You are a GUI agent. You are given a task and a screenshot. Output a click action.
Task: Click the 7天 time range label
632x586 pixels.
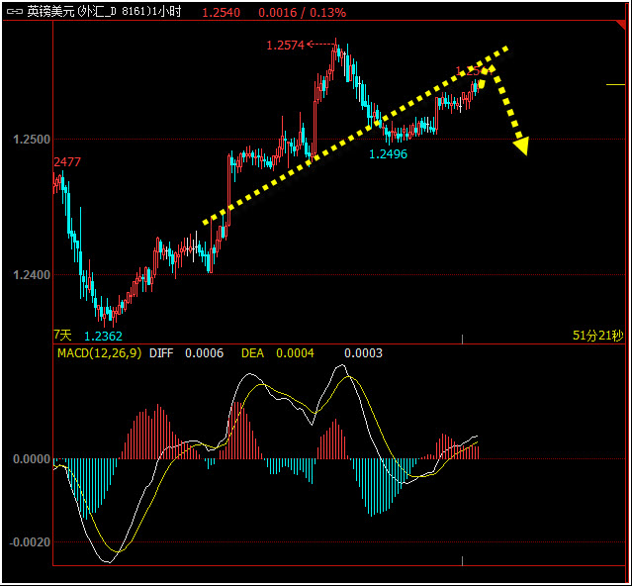[x=62, y=335]
